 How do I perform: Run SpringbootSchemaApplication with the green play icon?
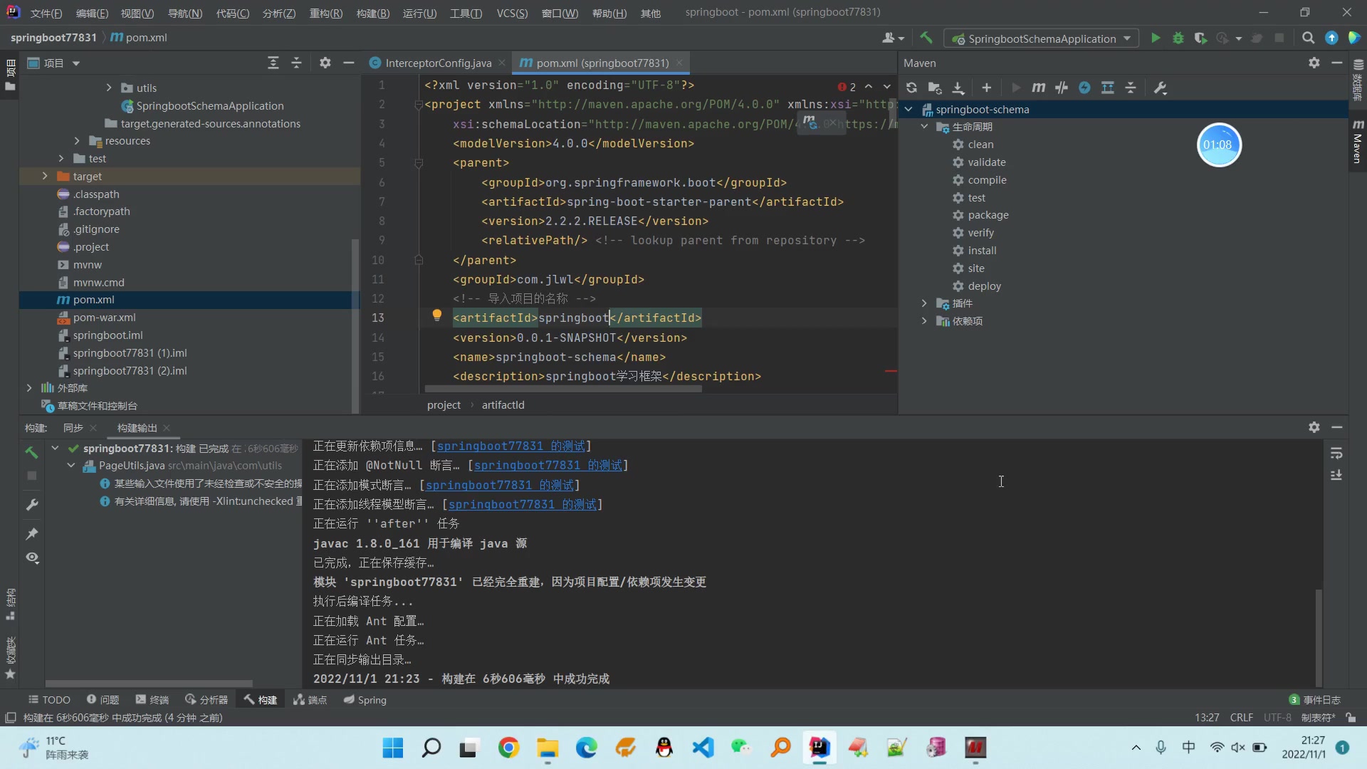[x=1156, y=38]
